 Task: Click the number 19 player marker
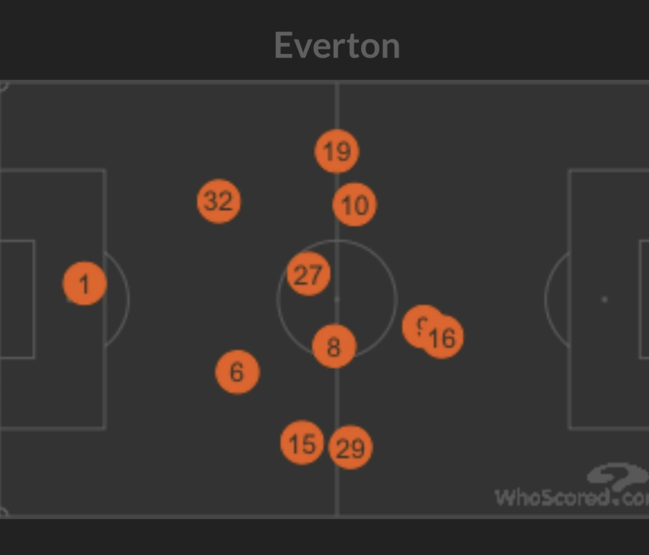(337, 151)
